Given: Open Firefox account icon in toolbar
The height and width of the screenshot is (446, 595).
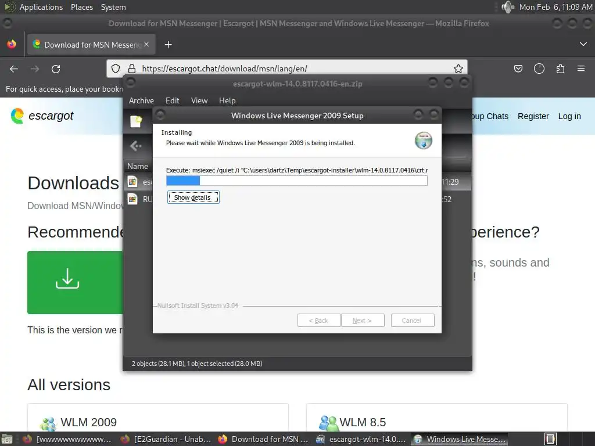Looking at the screenshot, I should [539, 69].
